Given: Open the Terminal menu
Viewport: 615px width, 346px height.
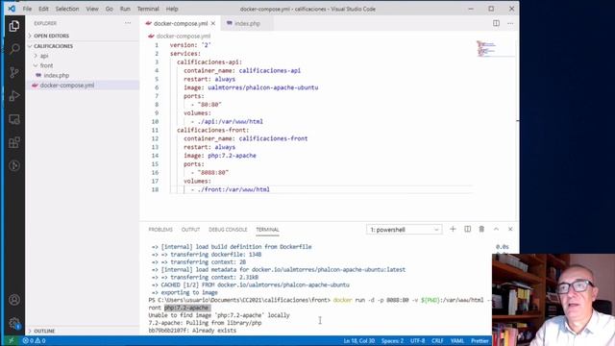Looking at the screenshot, I should 148,9.
